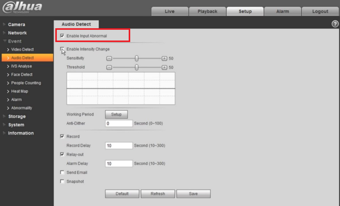Click the Threshold plus icon

point(164,68)
